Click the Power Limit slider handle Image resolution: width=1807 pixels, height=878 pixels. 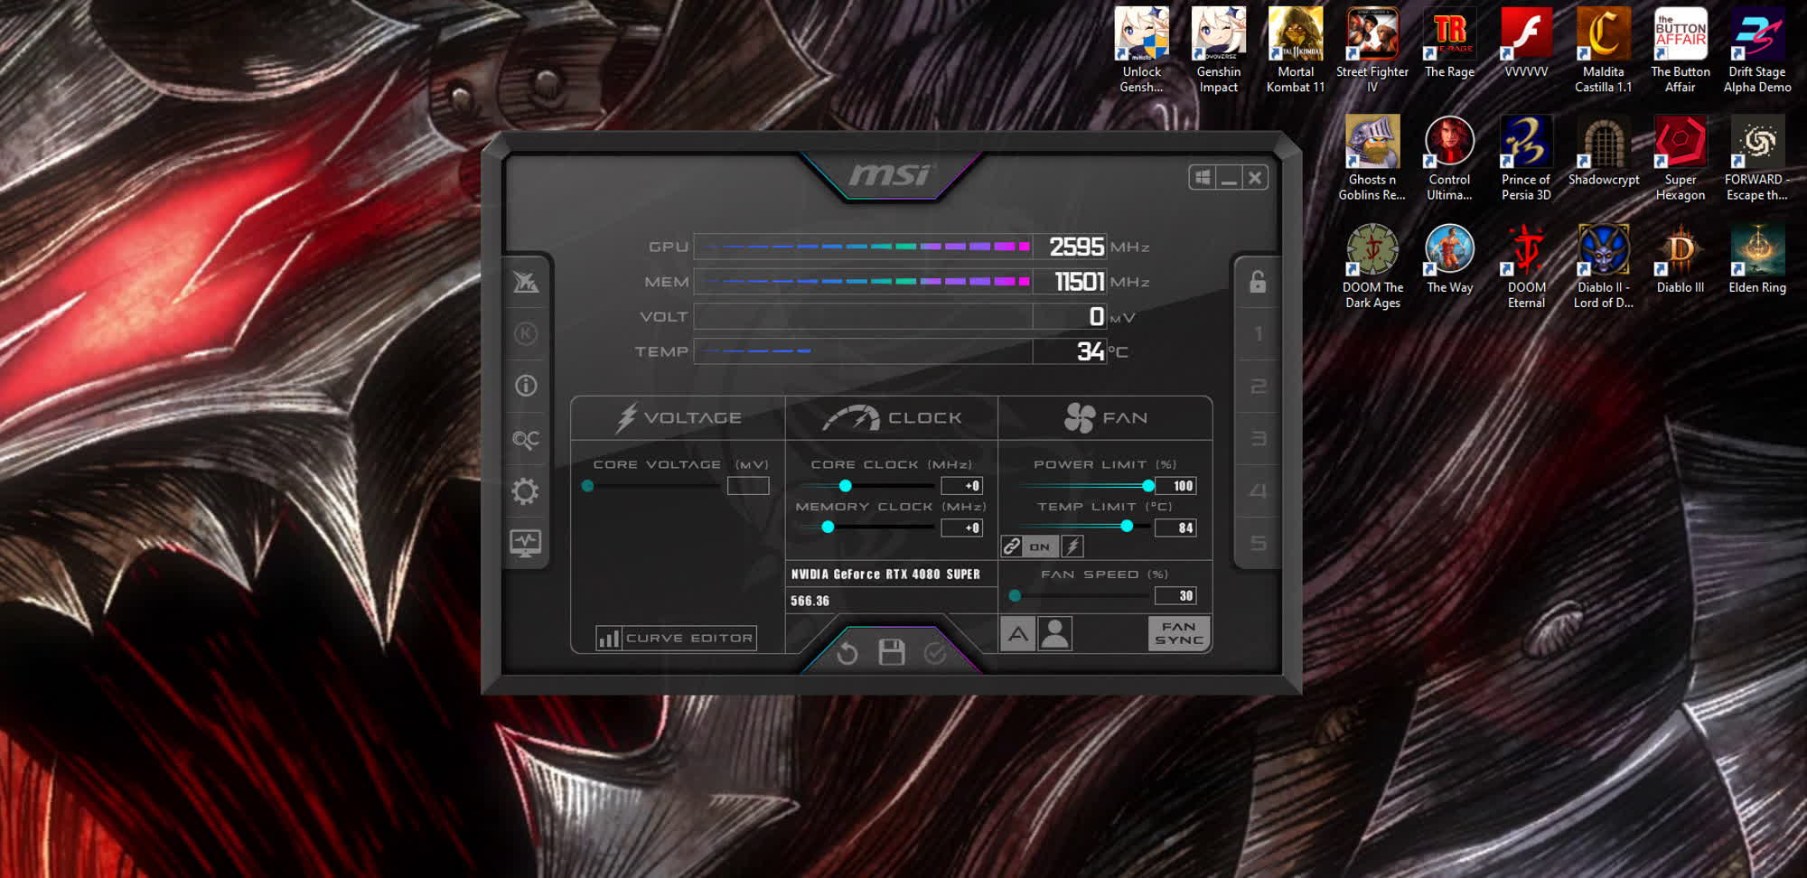[x=1148, y=486]
